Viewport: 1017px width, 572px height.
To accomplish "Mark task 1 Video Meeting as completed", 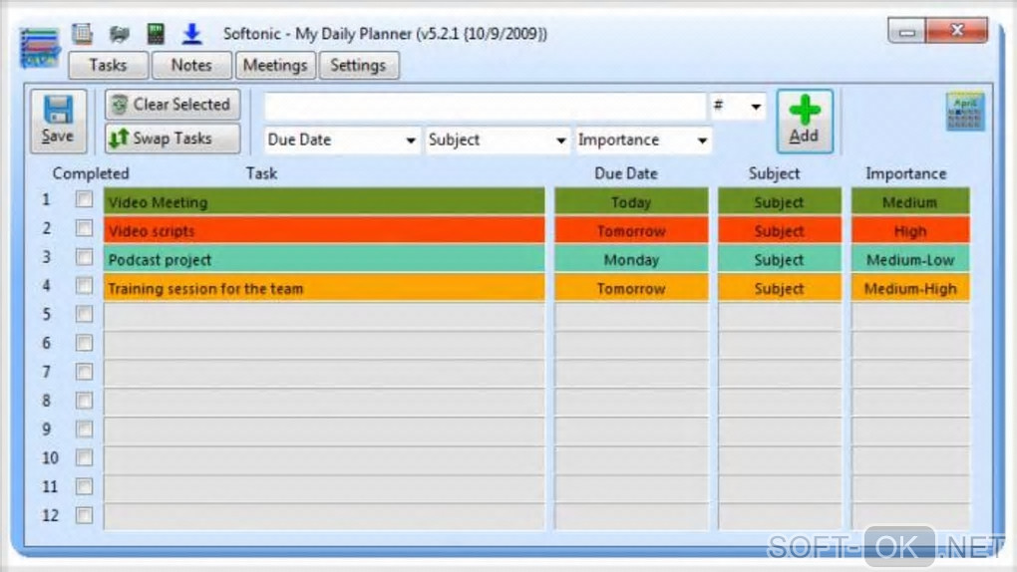I will tap(84, 199).
